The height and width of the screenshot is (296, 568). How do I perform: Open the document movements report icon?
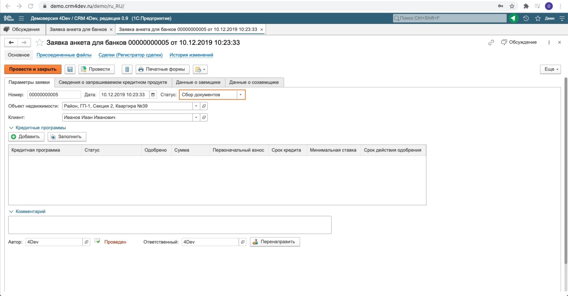(x=127, y=69)
